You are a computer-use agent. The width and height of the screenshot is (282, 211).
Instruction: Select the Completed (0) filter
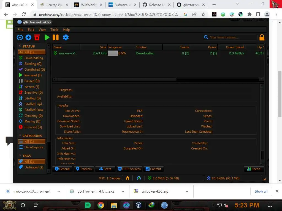[x=32, y=70]
